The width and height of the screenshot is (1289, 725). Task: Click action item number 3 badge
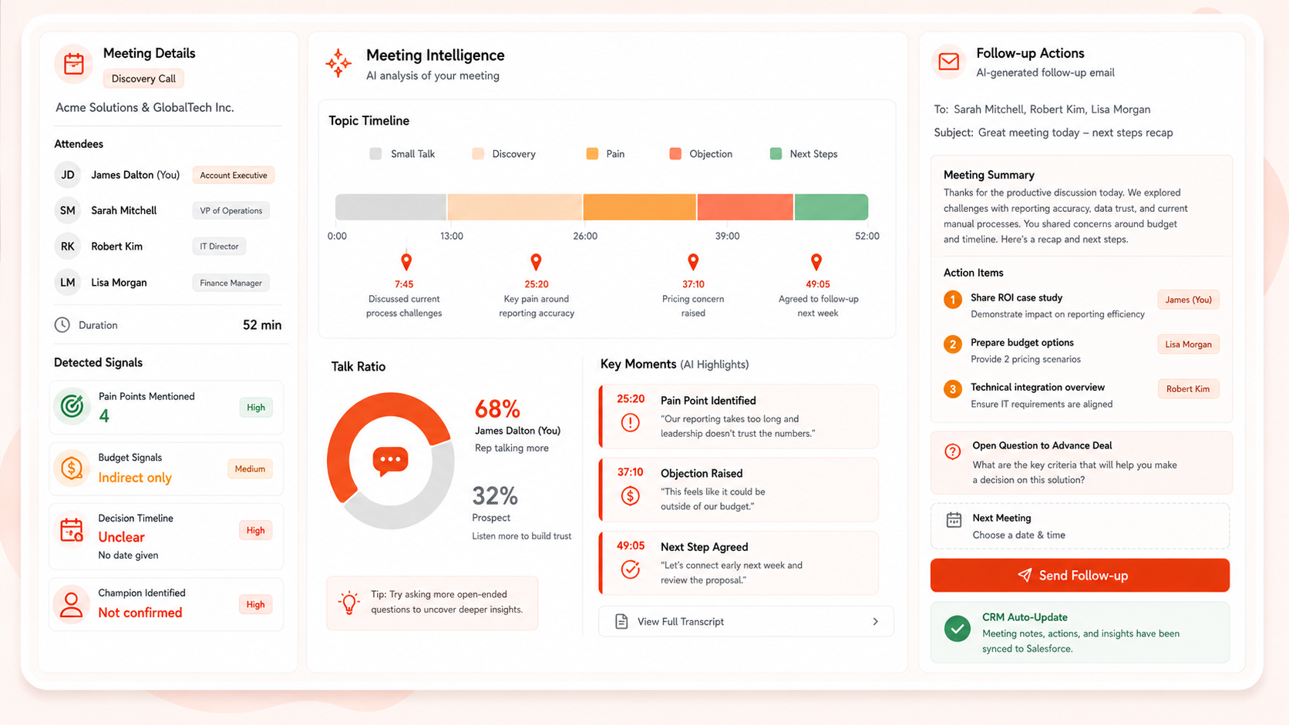[x=953, y=388]
